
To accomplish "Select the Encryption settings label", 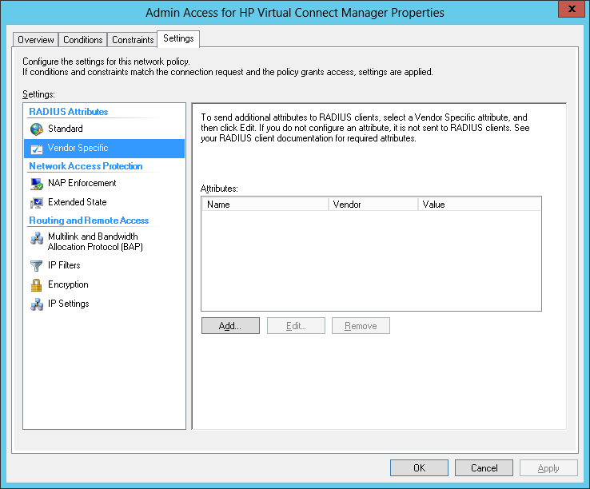I will tap(68, 284).
